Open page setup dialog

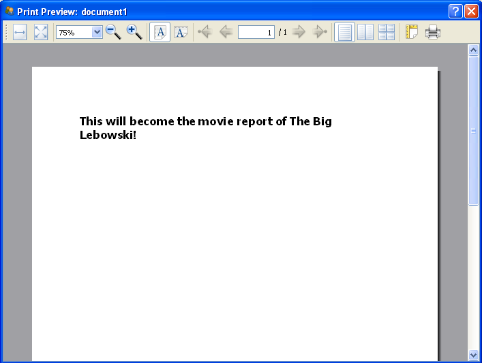[x=412, y=31]
